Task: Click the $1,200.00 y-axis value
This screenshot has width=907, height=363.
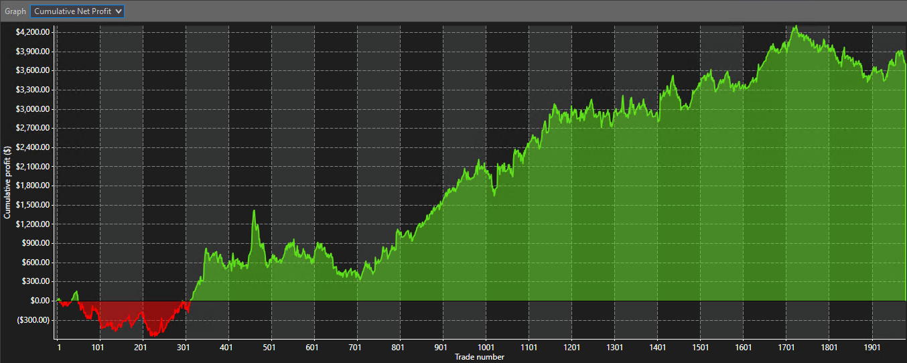Action: 33,224
